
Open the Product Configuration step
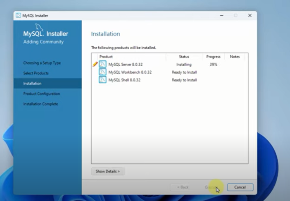[x=42, y=93]
